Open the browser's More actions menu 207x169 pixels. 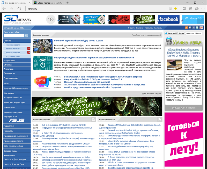click(203, 9)
